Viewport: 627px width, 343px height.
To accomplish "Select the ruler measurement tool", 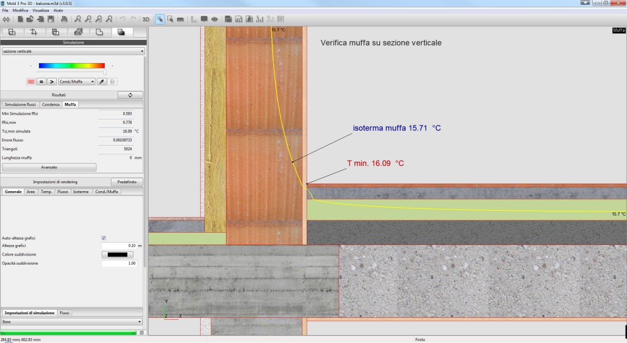I will tap(180, 19).
